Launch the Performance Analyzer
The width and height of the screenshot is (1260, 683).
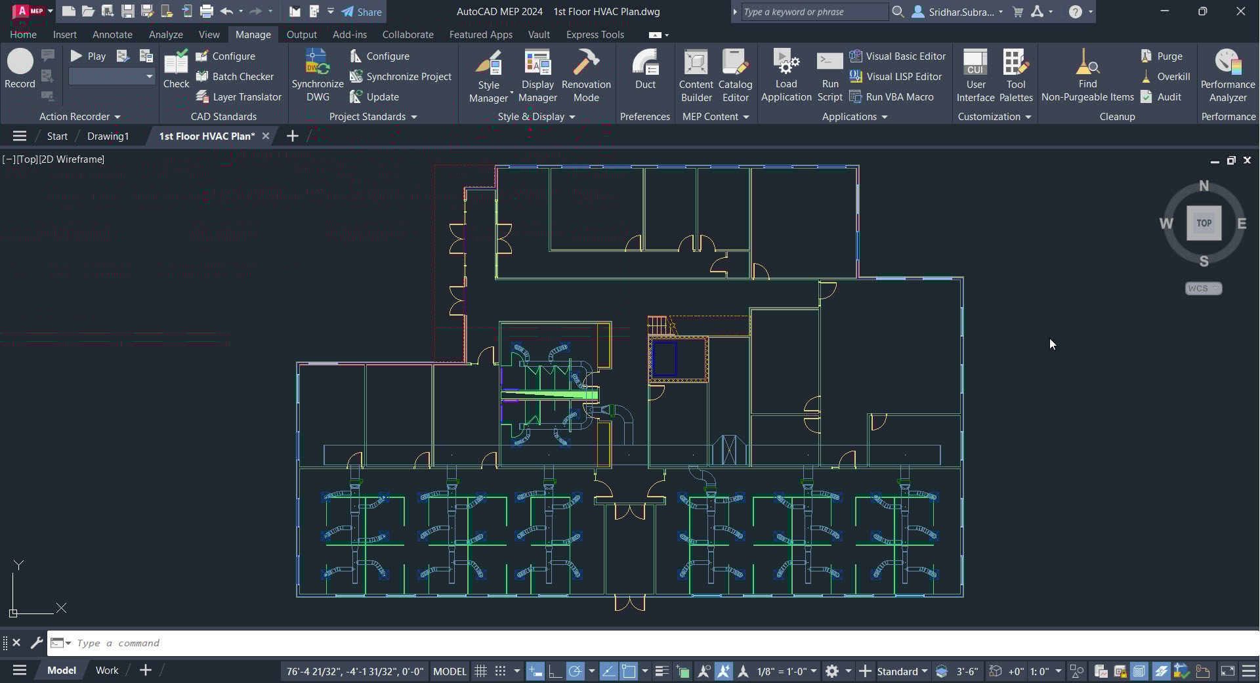coord(1228,76)
